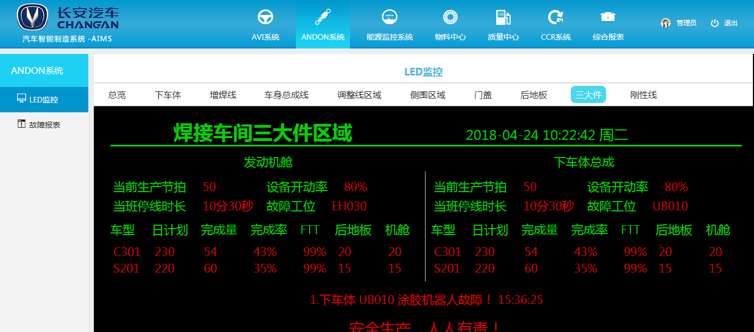Switch to the 调整线区域 tab

point(359,95)
